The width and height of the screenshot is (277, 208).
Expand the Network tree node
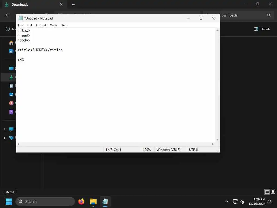(x=4, y=138)
